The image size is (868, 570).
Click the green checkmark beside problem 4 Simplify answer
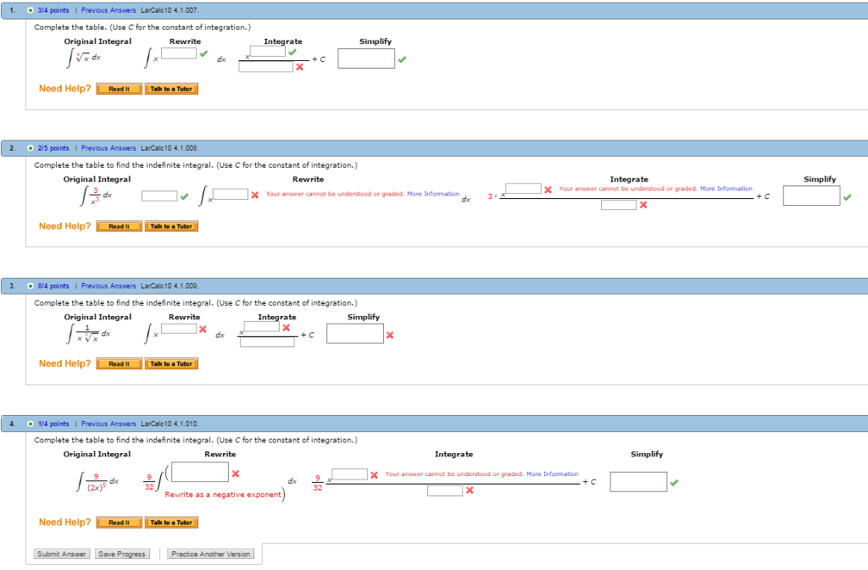pyautogui.click(x=672, y=481)
